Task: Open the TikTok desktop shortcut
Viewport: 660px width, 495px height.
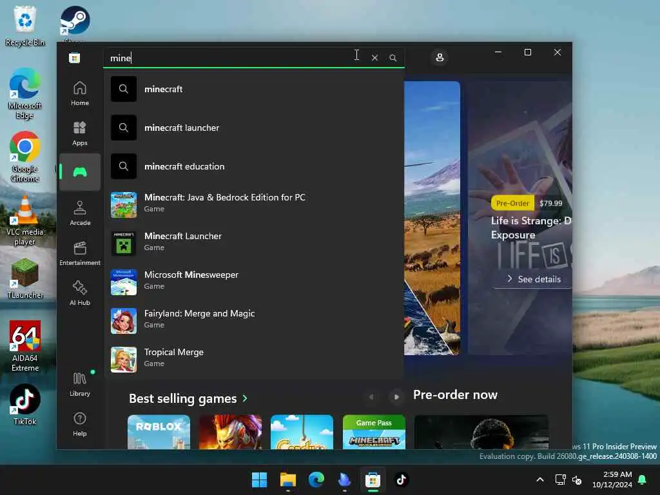Action: [25, 405]
